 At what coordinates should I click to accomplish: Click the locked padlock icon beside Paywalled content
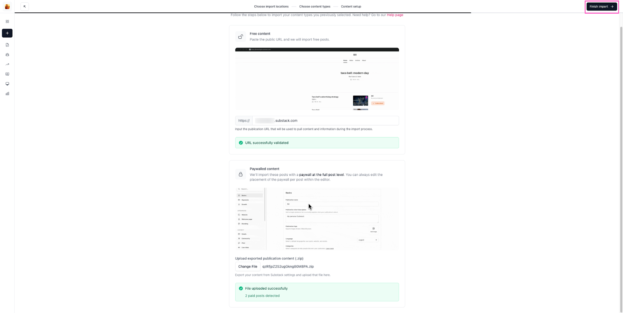(x=241, y=174)
